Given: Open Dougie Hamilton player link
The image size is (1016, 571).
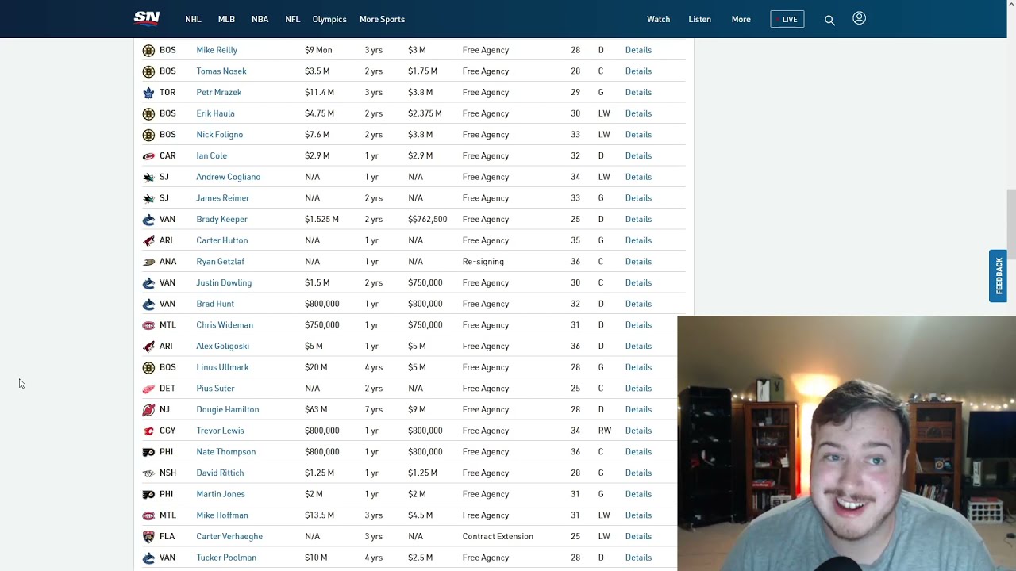Looking at the screenshot, I should (228, 409).
